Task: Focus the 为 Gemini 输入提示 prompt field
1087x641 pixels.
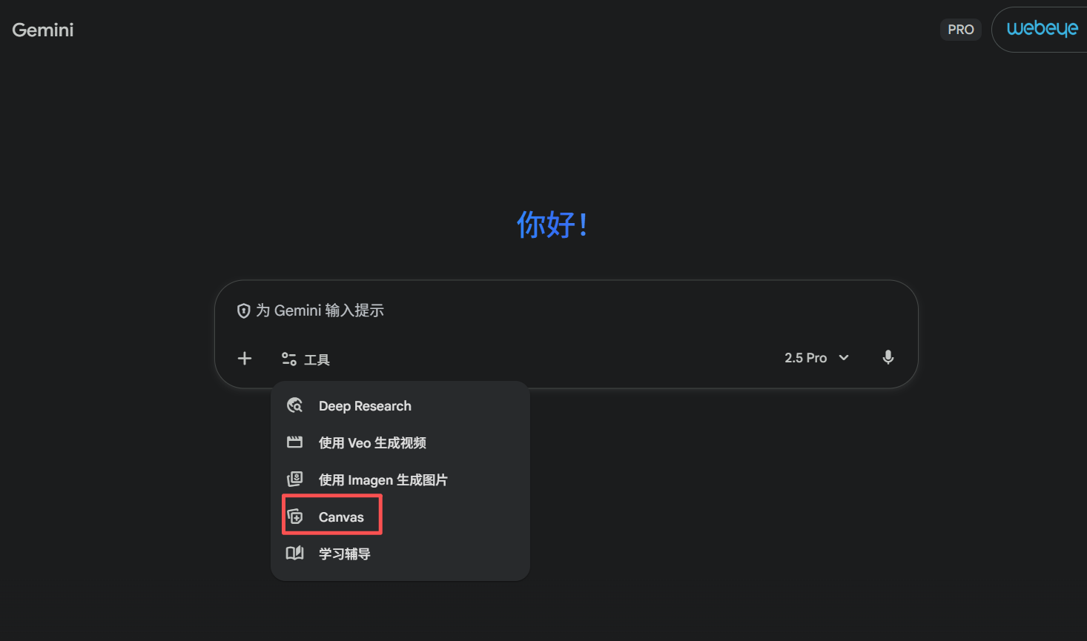Action: (x=566, y=310)
